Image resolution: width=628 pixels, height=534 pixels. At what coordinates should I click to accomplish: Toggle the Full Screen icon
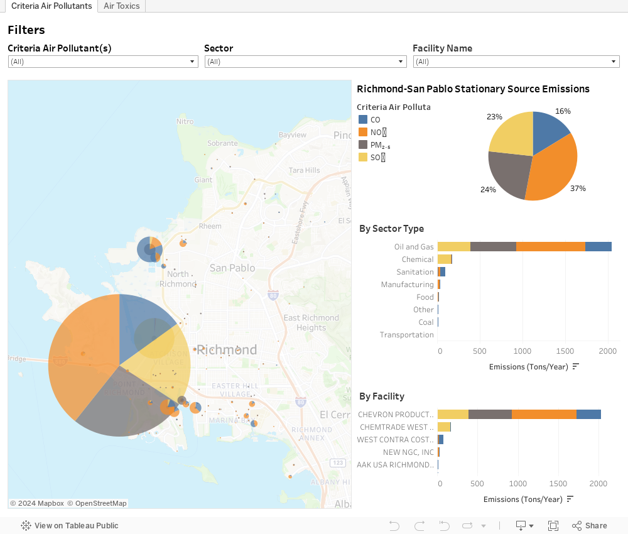tap(553, 526)
